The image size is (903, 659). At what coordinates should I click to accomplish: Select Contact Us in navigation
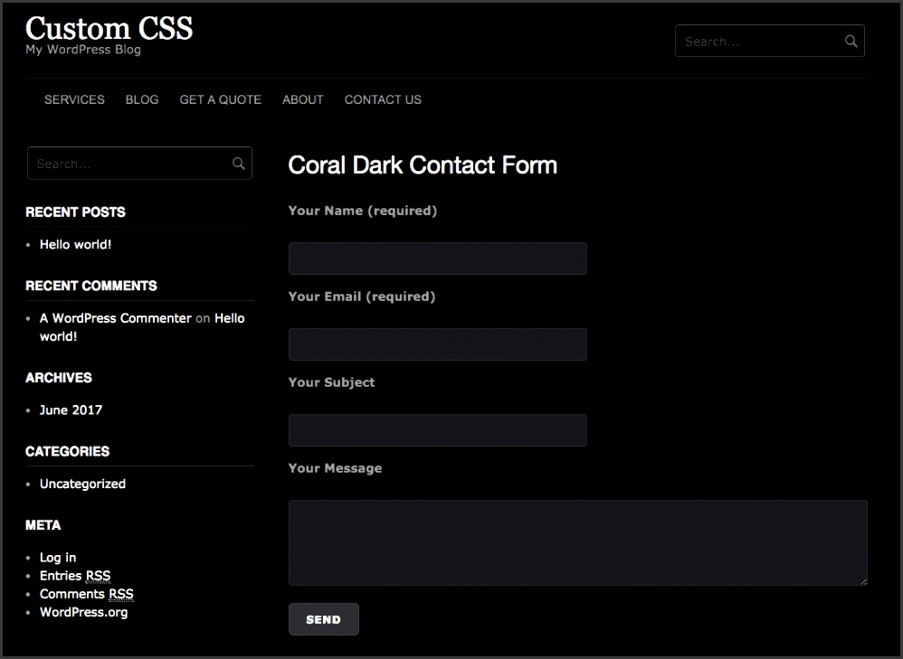pos(383,99)
